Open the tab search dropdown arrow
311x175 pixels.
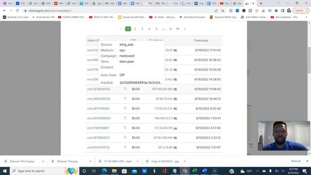278,3
